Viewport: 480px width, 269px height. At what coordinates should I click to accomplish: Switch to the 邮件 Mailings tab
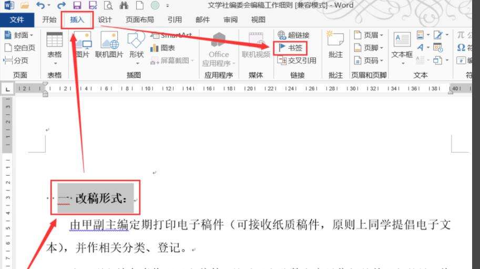point(202,20)
